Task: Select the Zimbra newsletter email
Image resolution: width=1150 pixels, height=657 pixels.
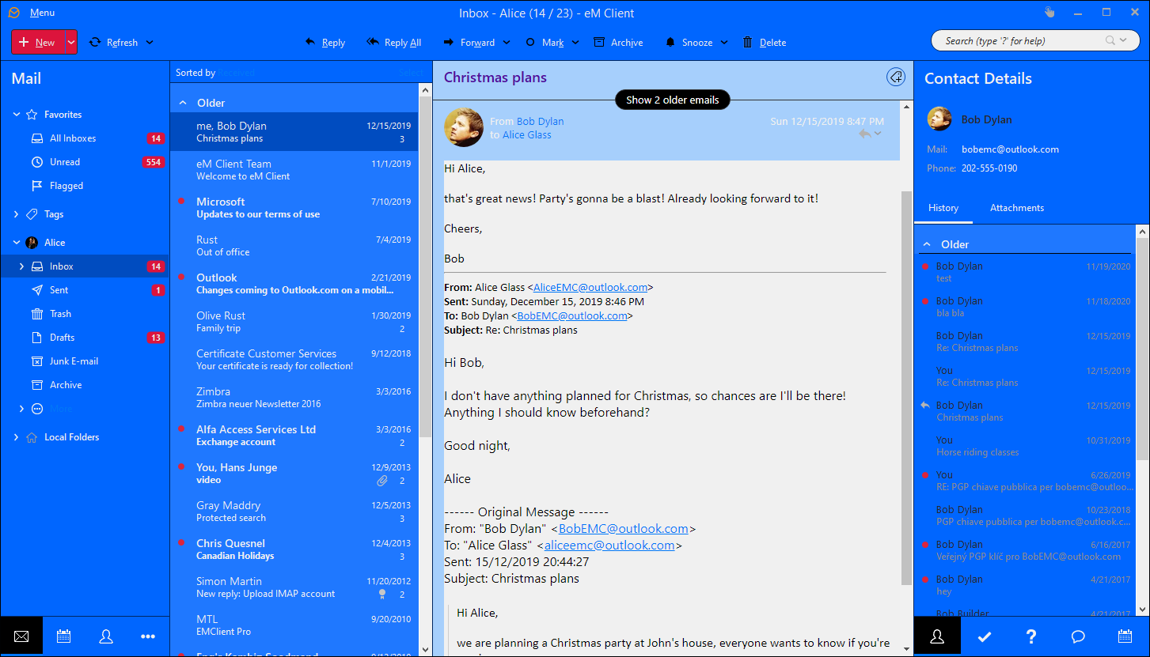Action: 294,398
